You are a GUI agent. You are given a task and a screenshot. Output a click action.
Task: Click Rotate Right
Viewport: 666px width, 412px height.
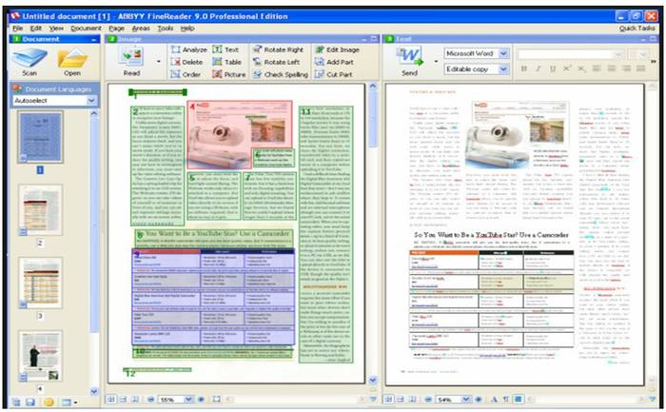[x=278, y=49]
